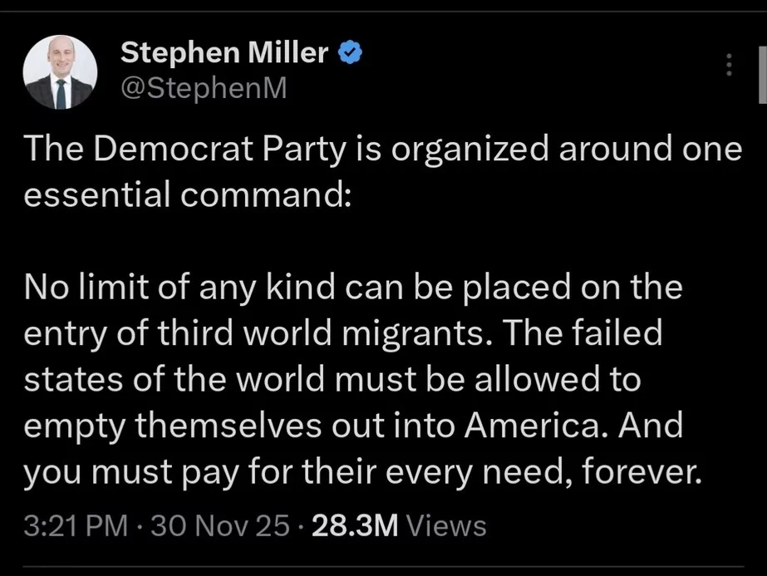Open the three-dot more options menu

[x=729, y=65]
